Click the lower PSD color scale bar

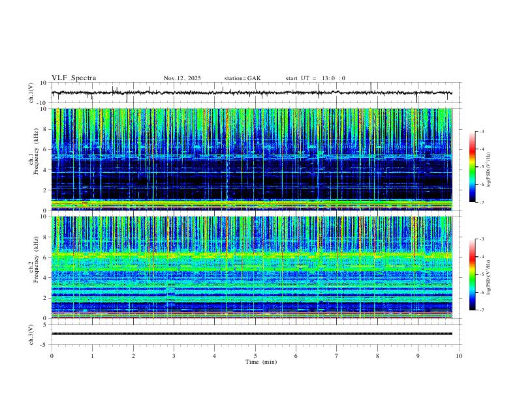pyautogui.click(x=473, y=274)
